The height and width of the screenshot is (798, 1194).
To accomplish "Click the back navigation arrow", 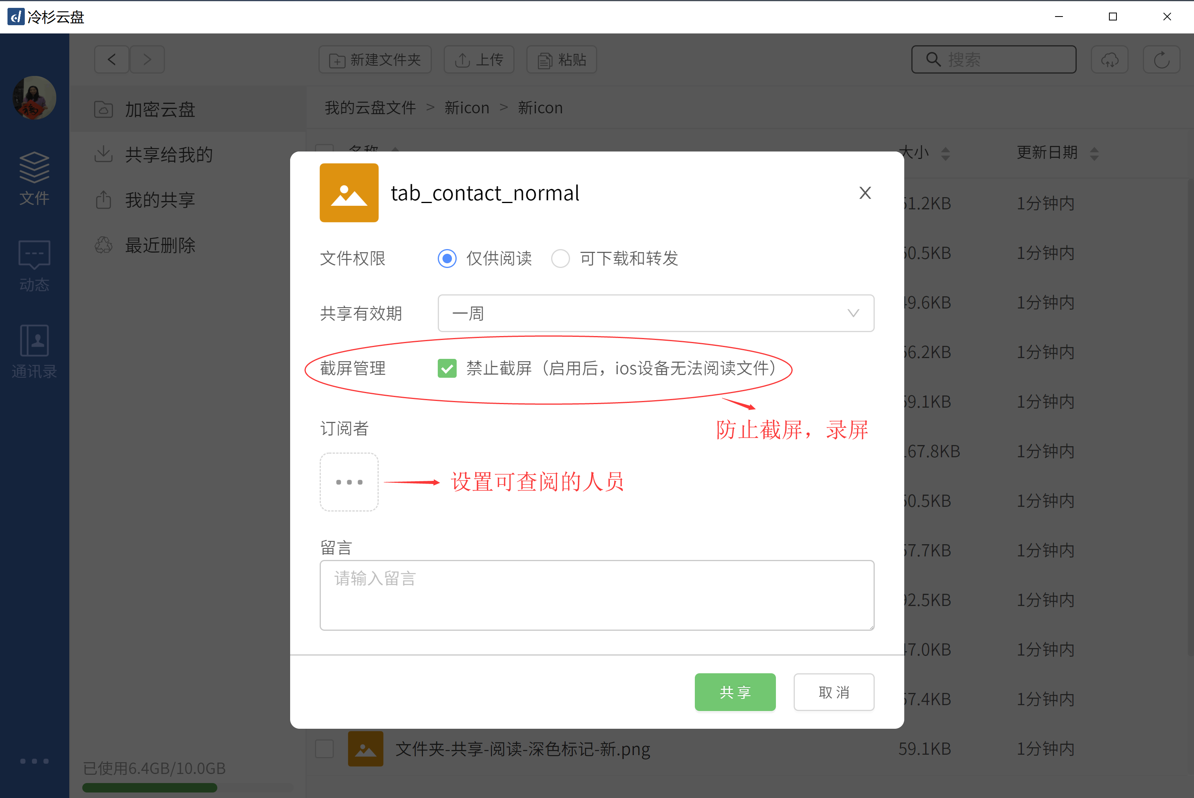I will pyautogui.click(x=111, y=59).
